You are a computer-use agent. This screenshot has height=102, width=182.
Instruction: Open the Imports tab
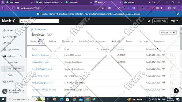point(129,41)
